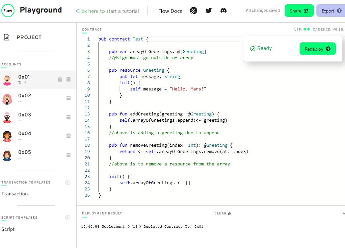The height and width of the screenshot is (248, 345).
Task: Click removeGreeting function name on line 18
Action: click(148, 145)
